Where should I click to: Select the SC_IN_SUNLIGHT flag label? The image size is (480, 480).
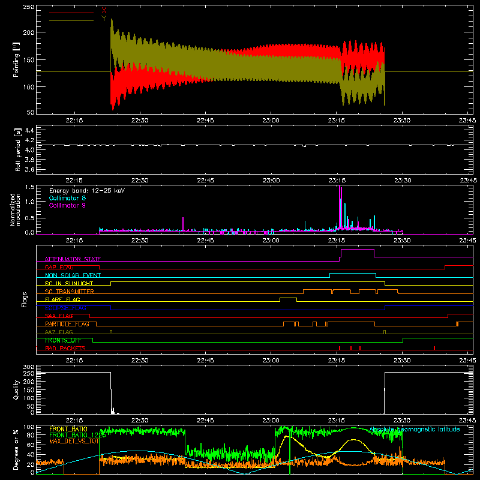69,283
